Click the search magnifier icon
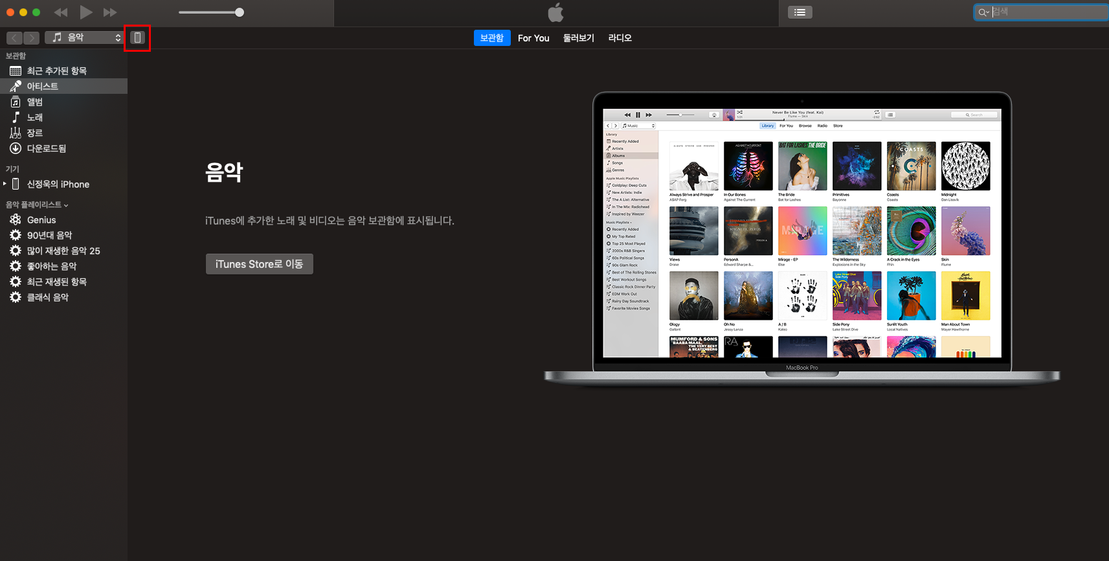The width and height of the screenshot is (1109, 561). [983, 12]
